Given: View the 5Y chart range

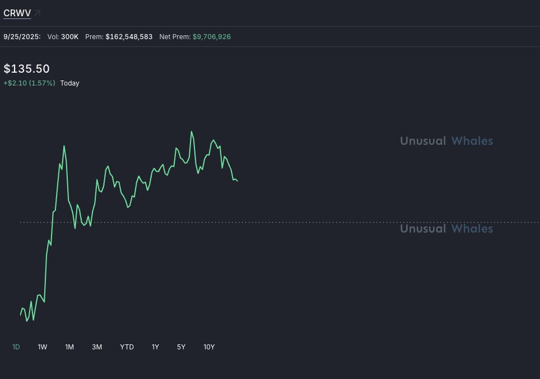Looking at the screenshot, I should (181, 347).
